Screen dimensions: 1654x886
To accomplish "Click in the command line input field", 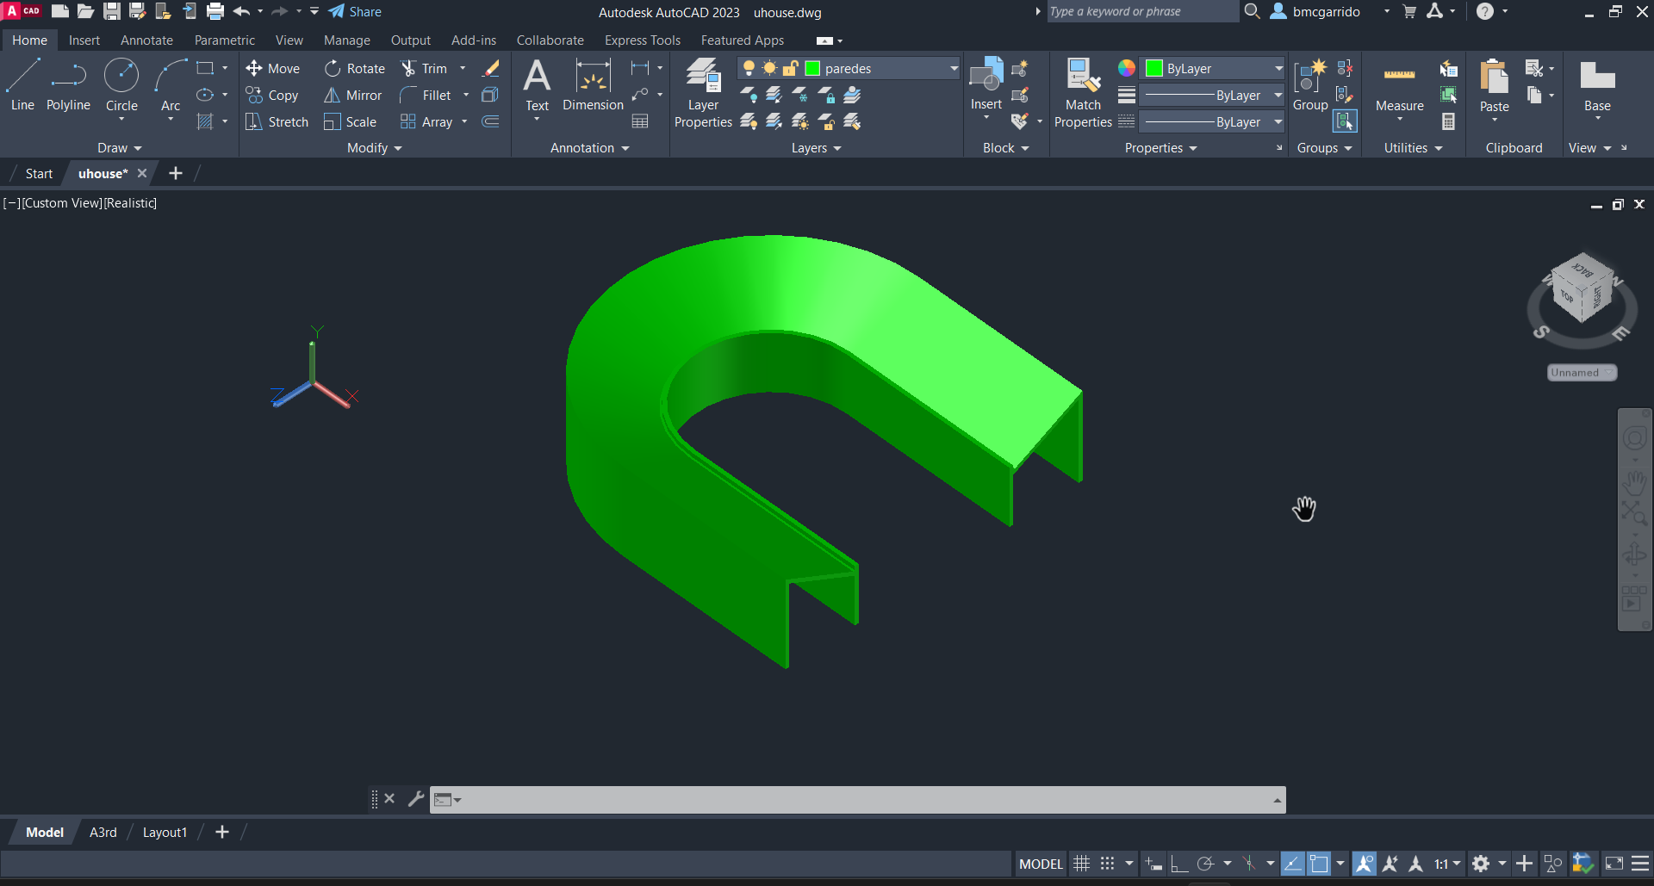I will (x=861, y=800).
